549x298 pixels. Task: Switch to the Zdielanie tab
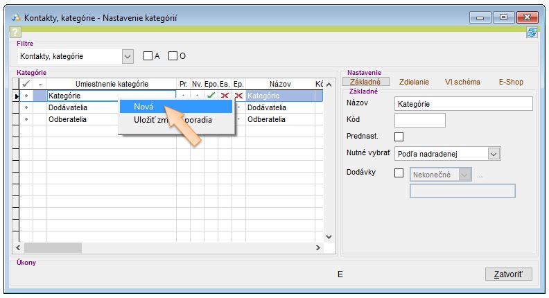[414, 82]
